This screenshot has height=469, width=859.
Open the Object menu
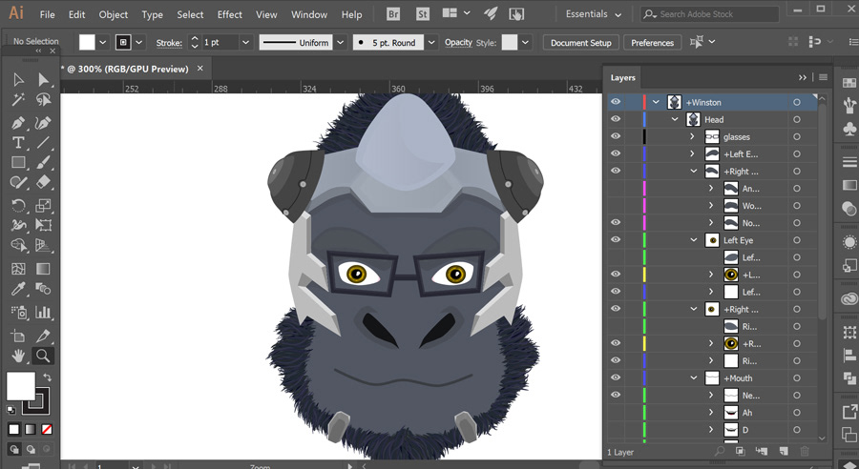coord(114,15)
